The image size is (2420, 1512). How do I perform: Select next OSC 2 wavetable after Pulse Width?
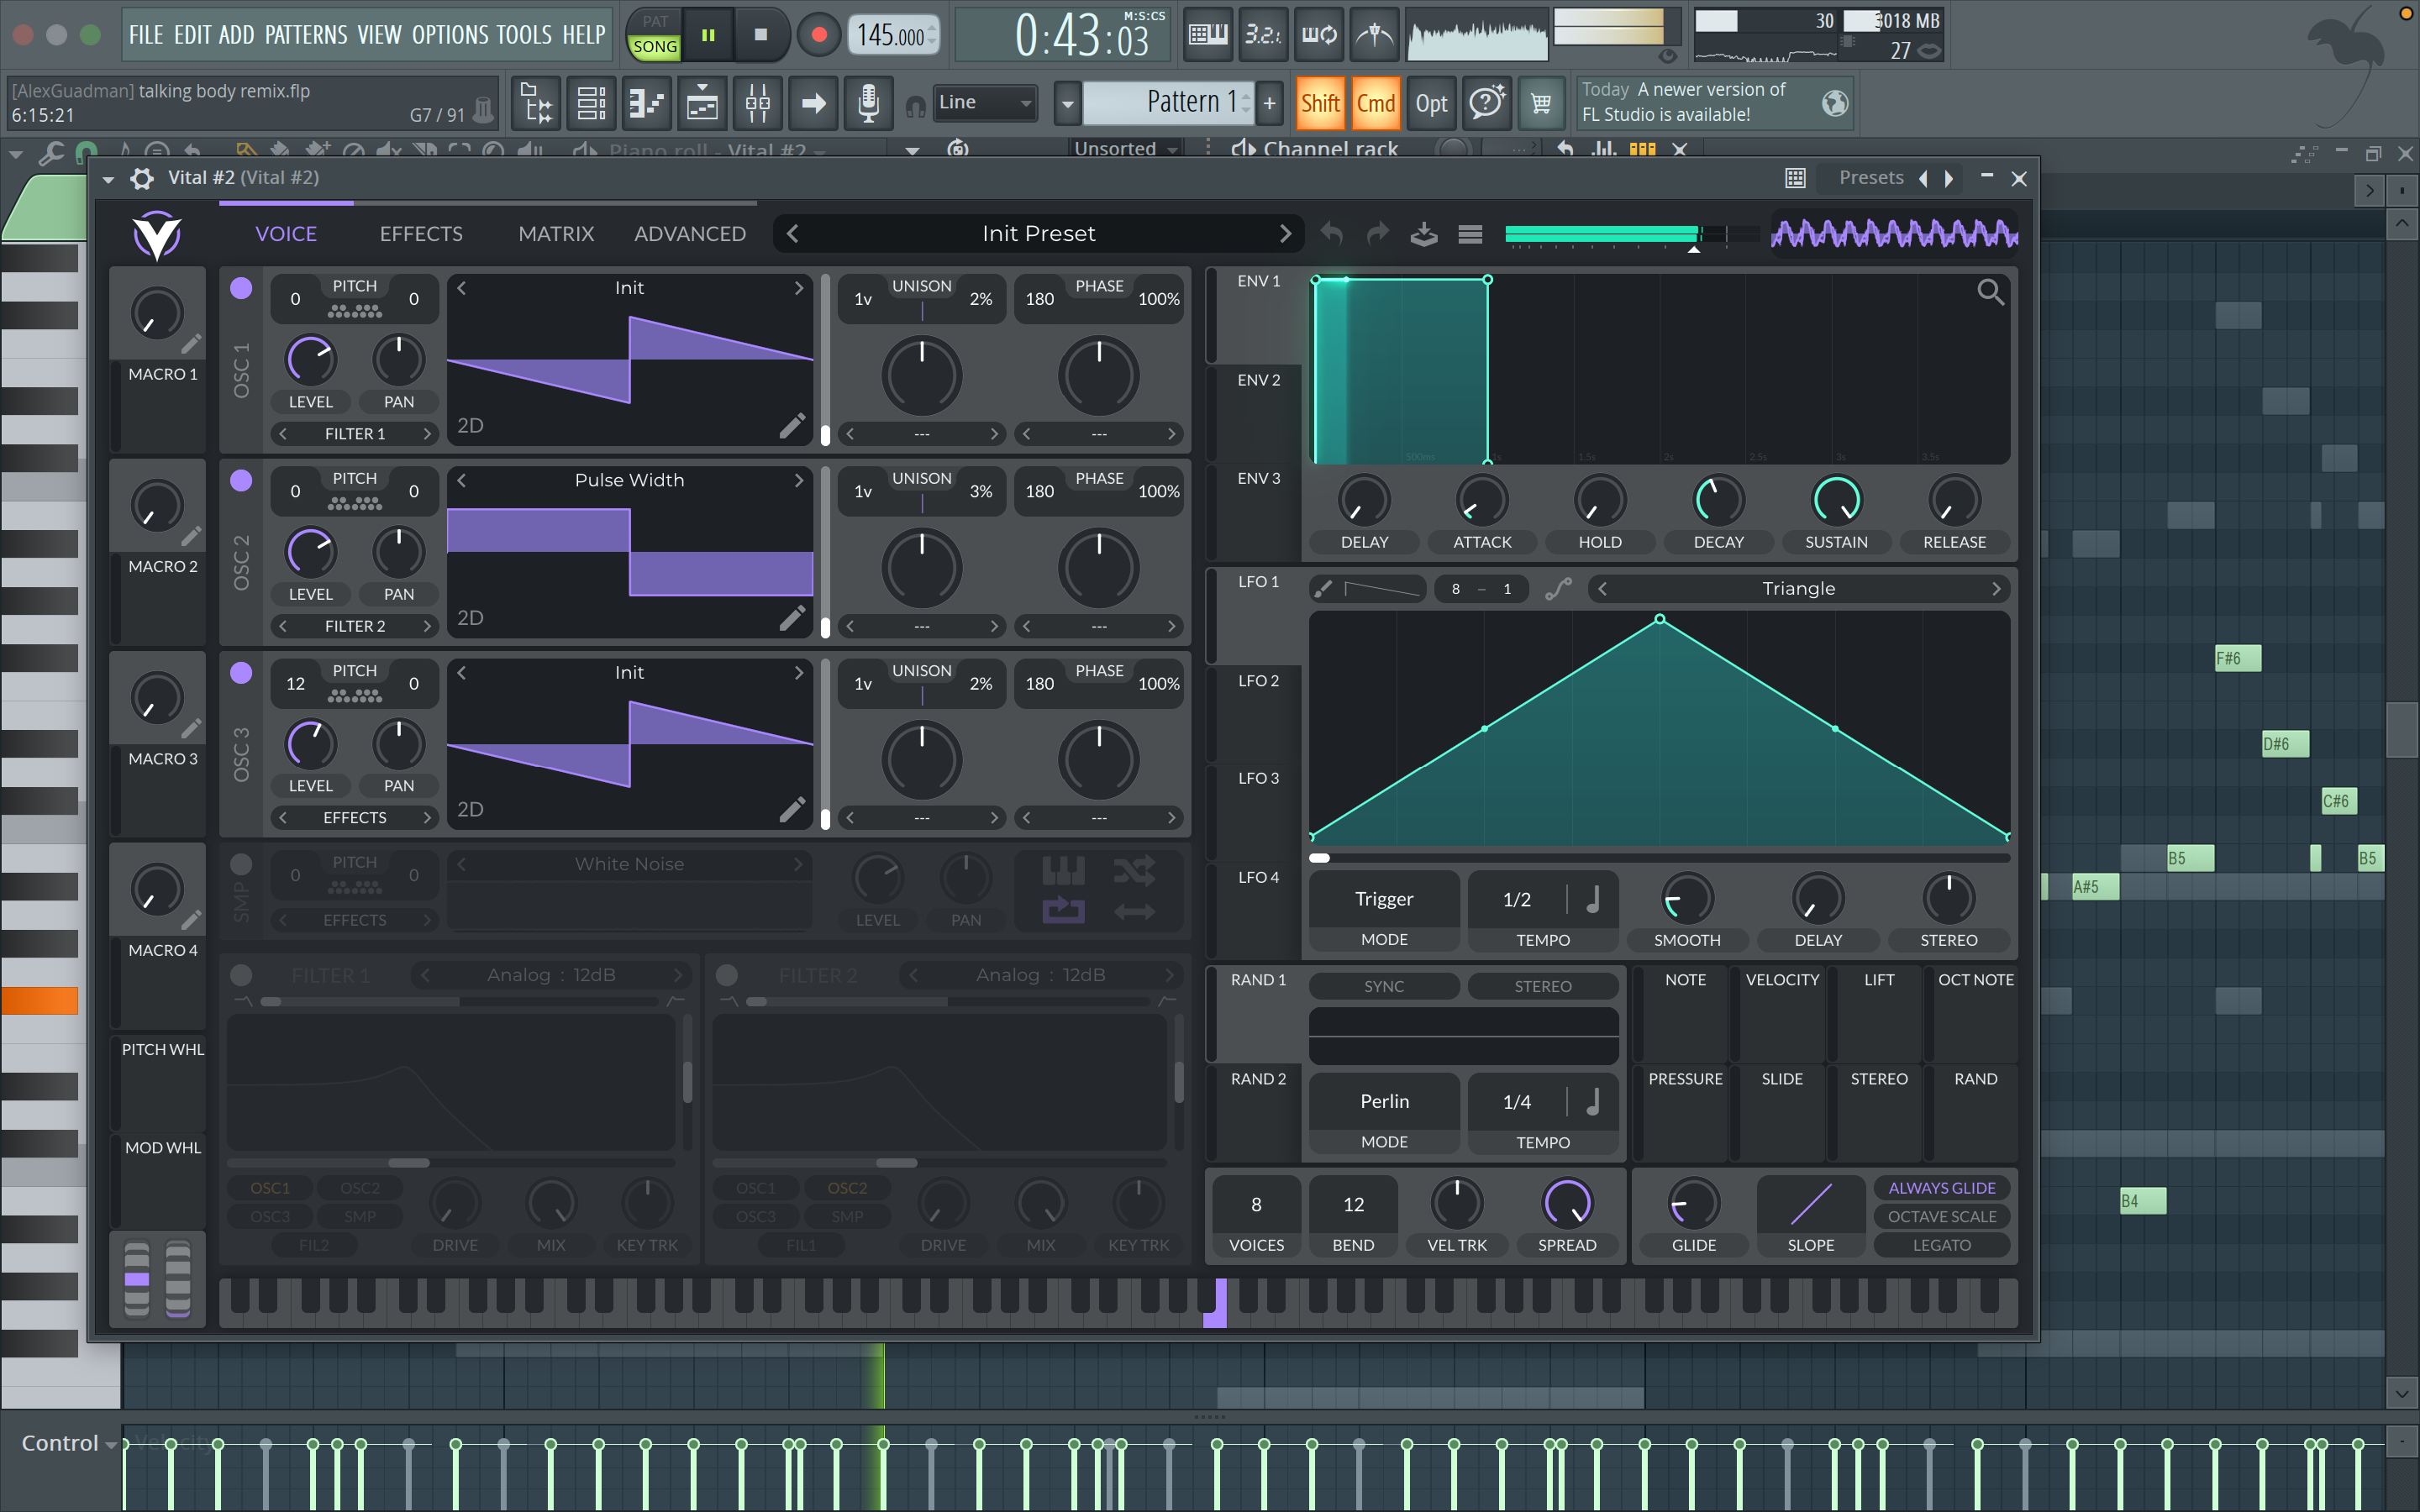(798, 480)
